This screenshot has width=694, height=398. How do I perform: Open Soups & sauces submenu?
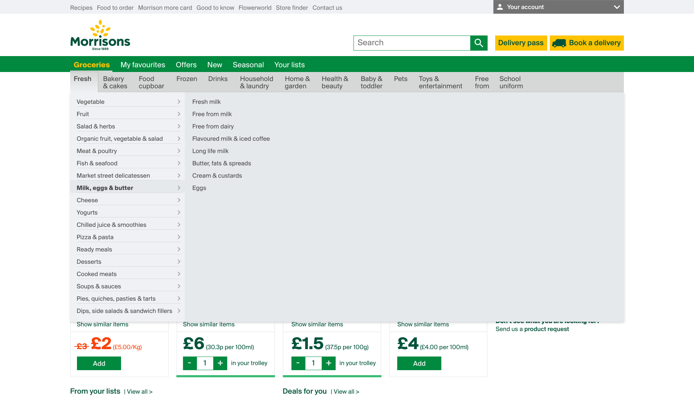(x=128, y=286)
